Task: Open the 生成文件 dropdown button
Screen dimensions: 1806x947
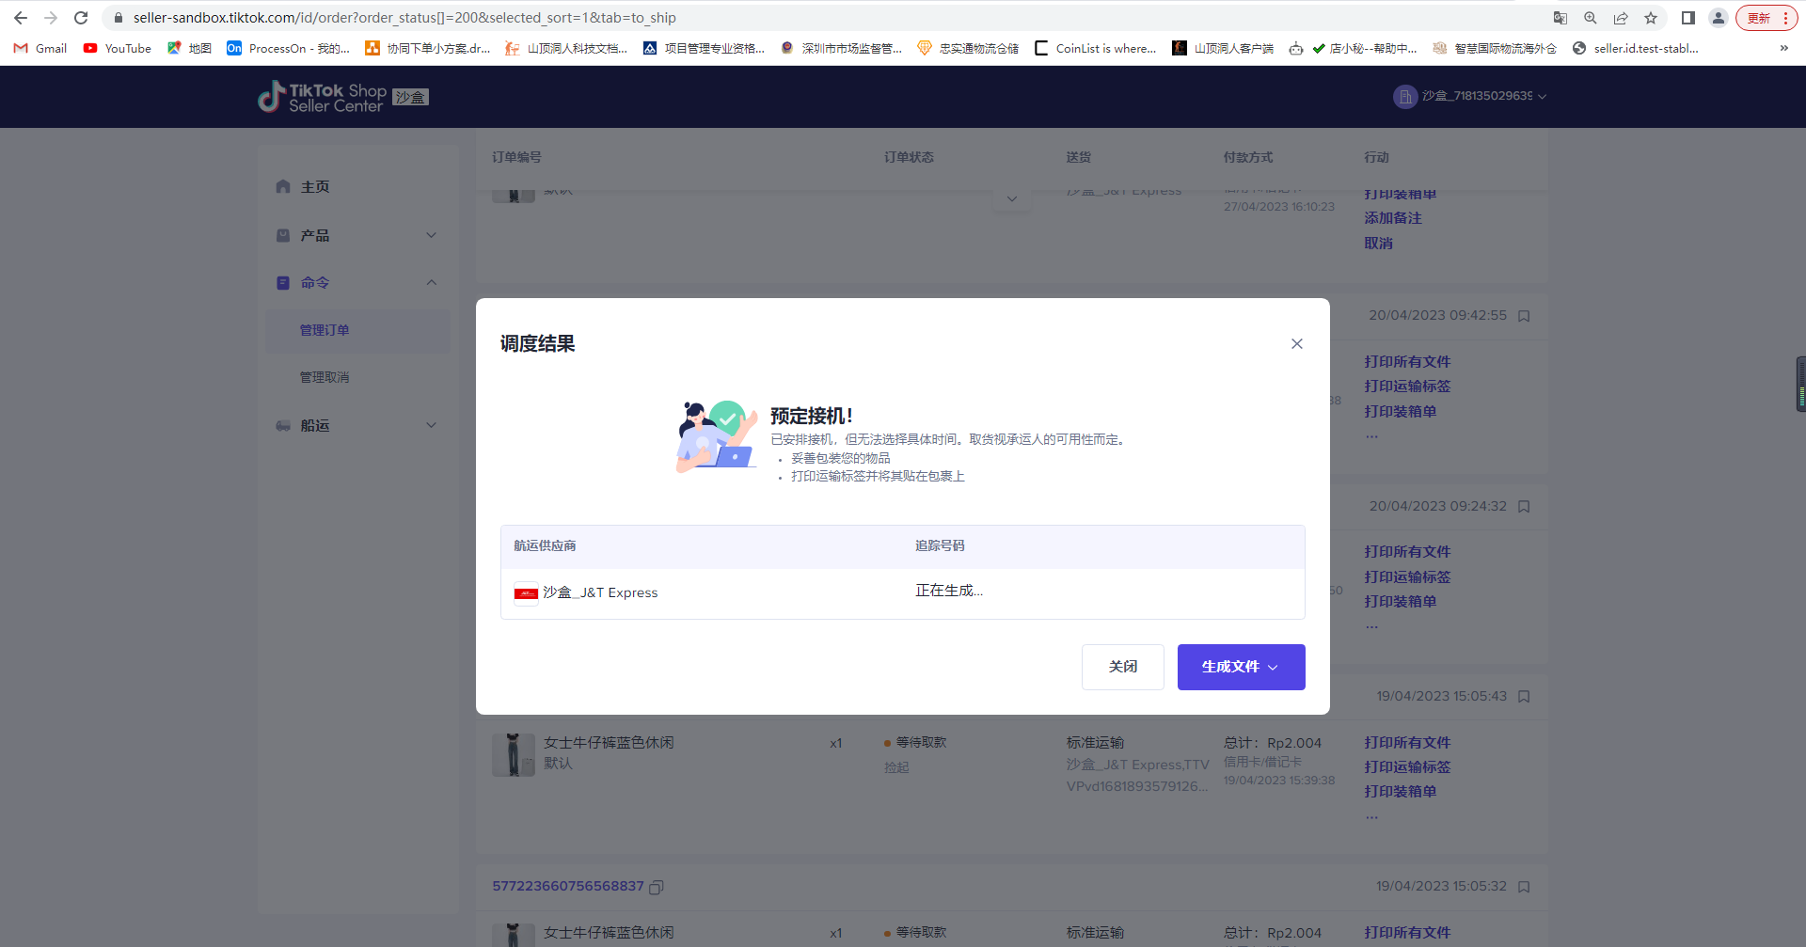Action: tap(1240, 667)
